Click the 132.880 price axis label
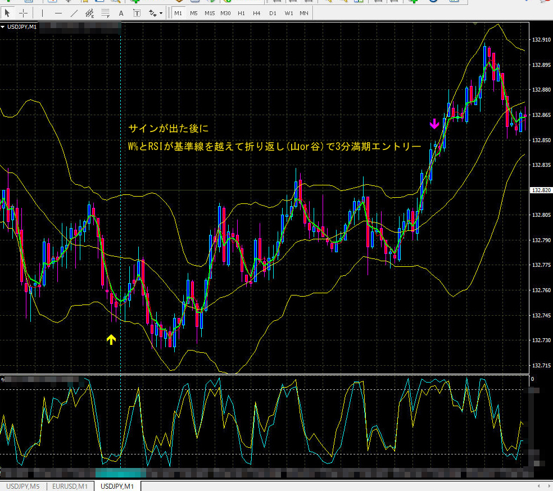 [x=541, y=90]
